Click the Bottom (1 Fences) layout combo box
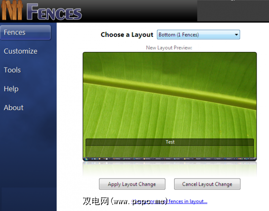The height and width of the screenshot is (211, 269). point(198,35)
